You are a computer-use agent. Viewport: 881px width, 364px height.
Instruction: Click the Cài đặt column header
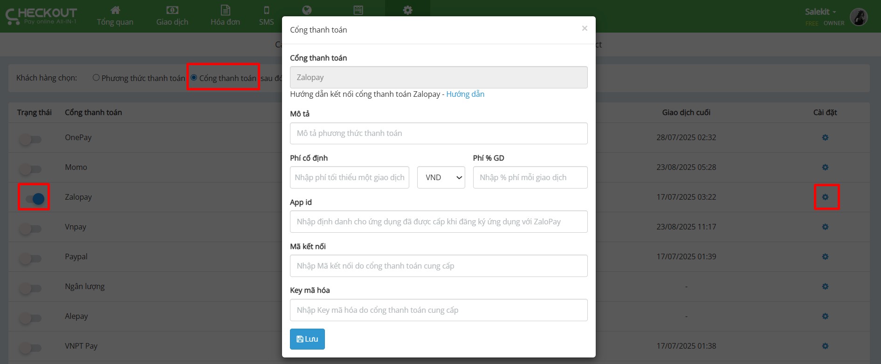(825, 112)
